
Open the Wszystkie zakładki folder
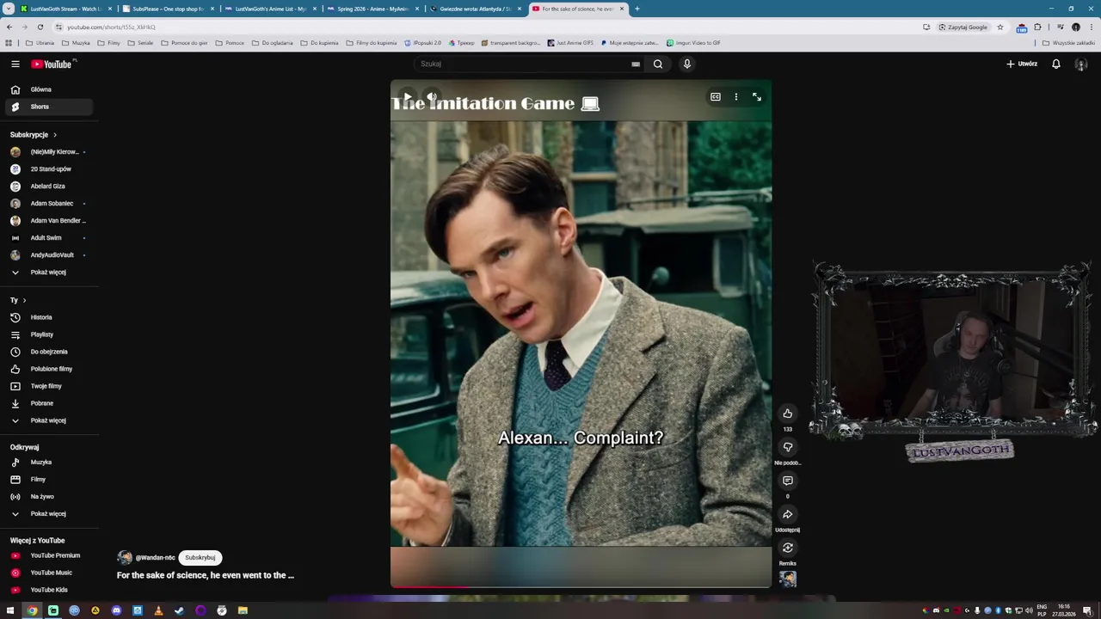1068,42
